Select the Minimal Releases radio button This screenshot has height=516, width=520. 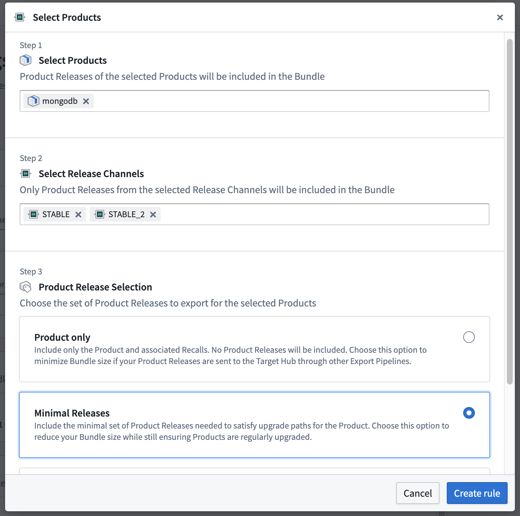point(469,413)
